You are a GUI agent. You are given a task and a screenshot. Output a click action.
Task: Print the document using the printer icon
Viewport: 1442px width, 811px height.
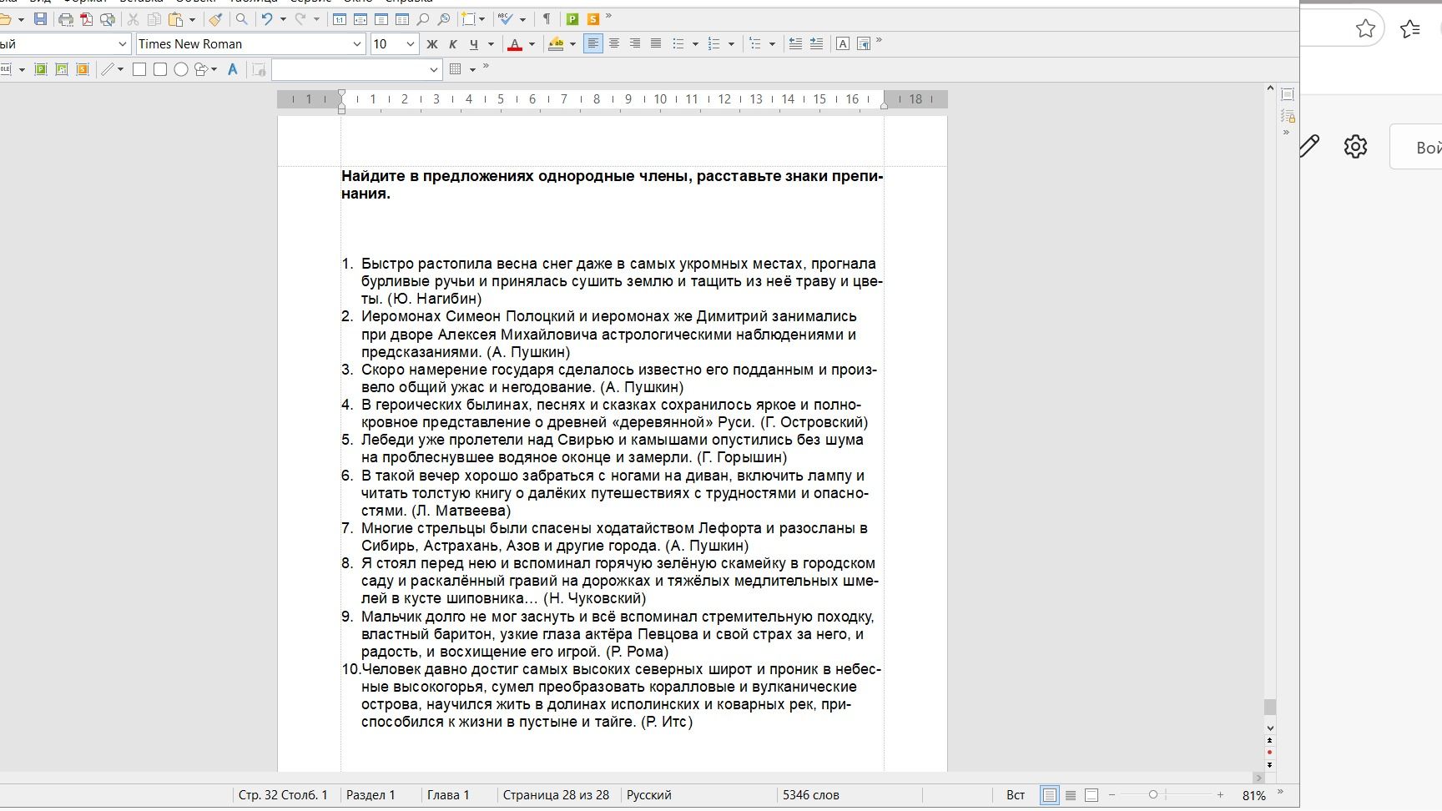pos(66,19)
